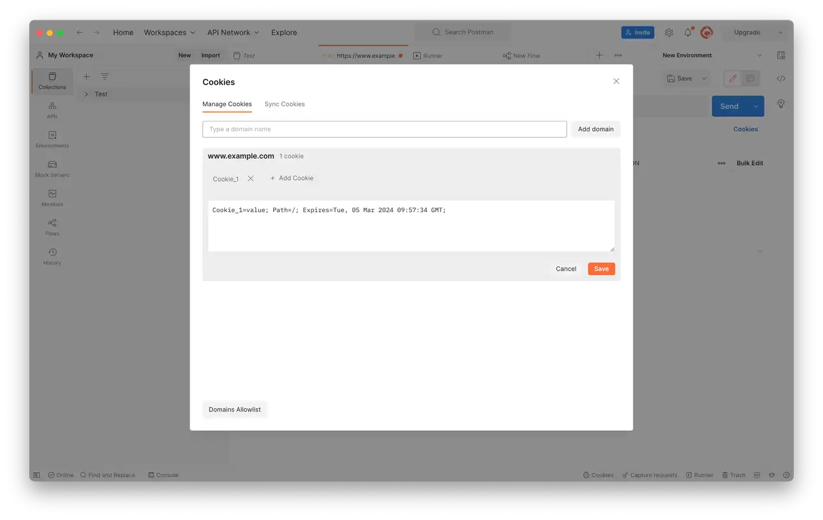This screenshot has width=823, height=520.
Task: Open the Mock Servers sidebar icon
Action: tap(52, 169)
